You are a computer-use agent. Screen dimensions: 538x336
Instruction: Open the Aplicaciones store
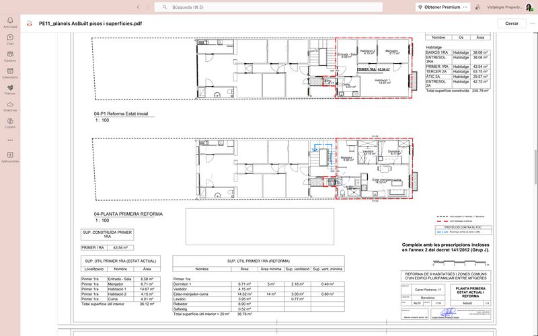click(9, 157)
